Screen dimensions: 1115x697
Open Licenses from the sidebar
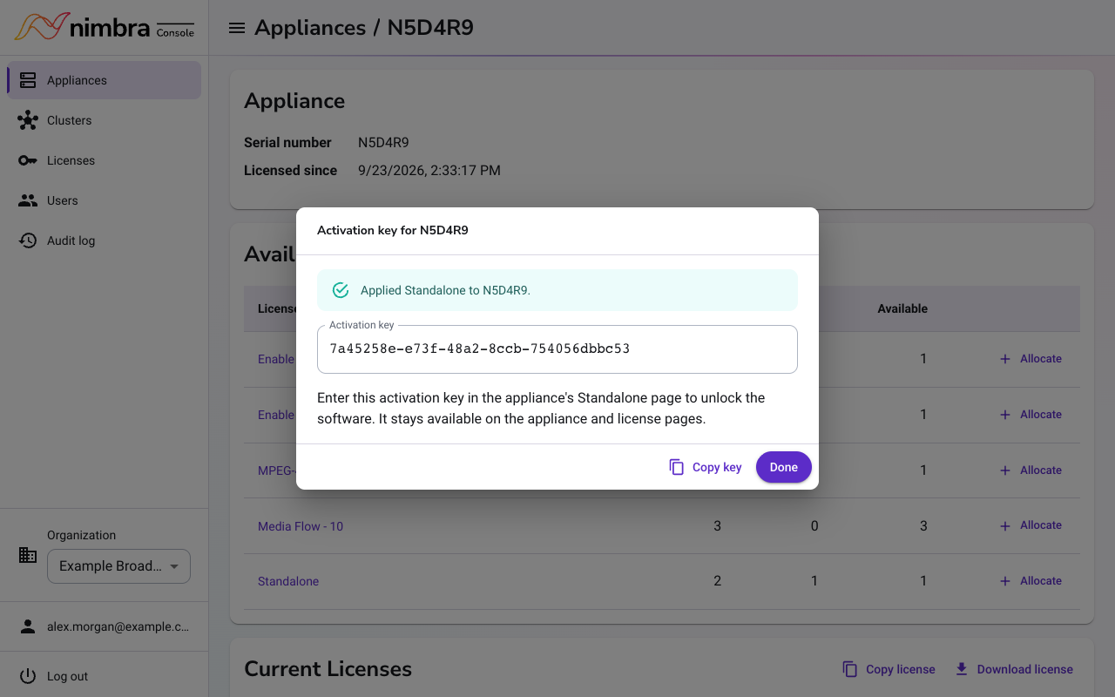point(105,160)
